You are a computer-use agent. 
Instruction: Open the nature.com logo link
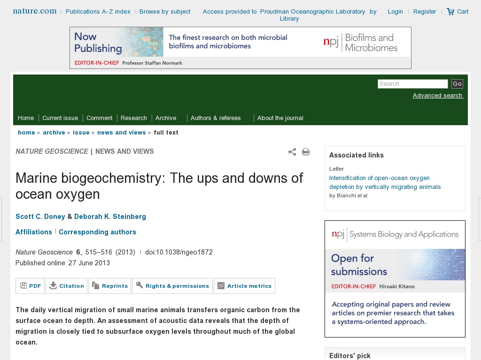35,11
